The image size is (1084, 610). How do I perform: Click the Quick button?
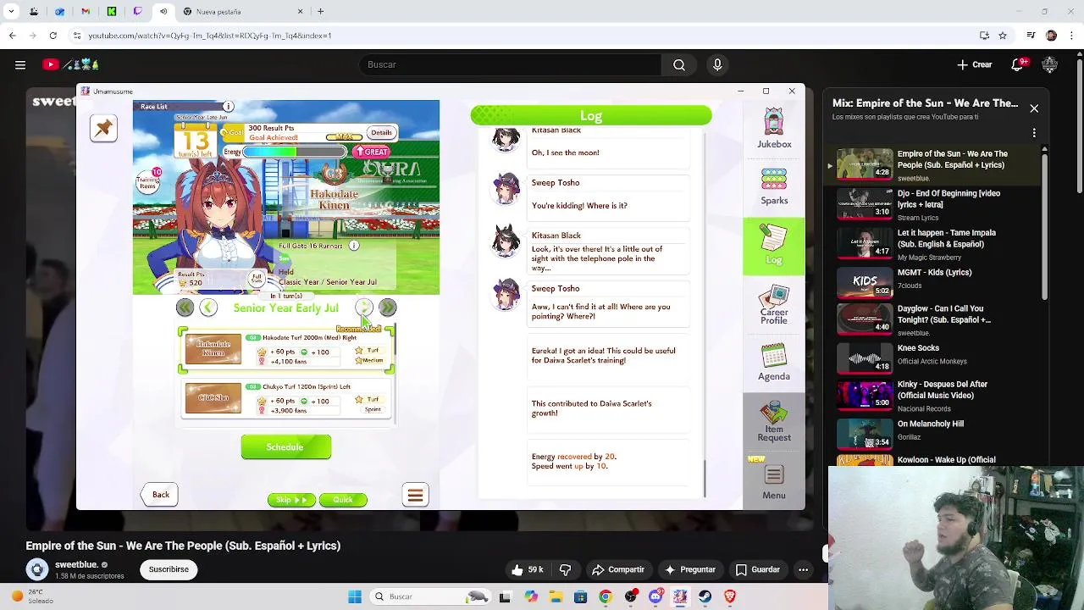coord(343,500)
